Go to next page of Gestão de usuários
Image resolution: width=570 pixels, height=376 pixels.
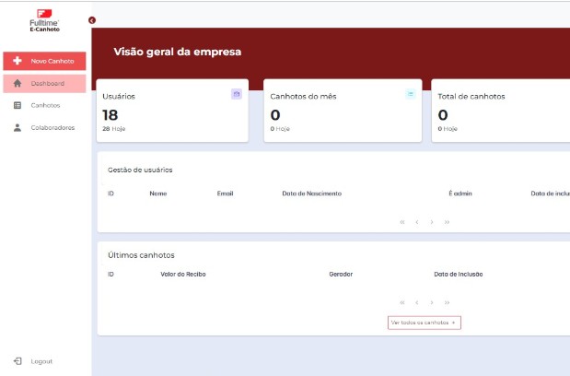(x=432, y=222)
